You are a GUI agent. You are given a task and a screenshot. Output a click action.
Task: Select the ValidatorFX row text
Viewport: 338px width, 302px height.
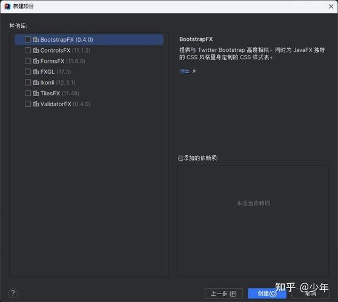point(65,104)
